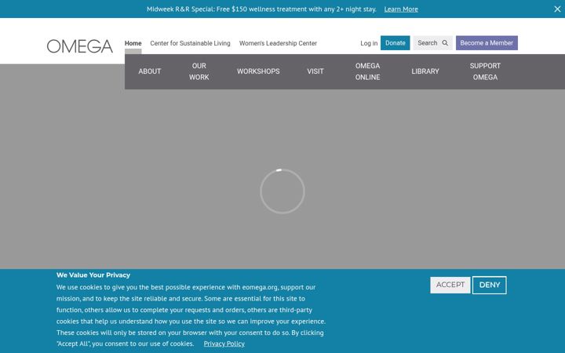Open the LIBRARY menu

425,71
